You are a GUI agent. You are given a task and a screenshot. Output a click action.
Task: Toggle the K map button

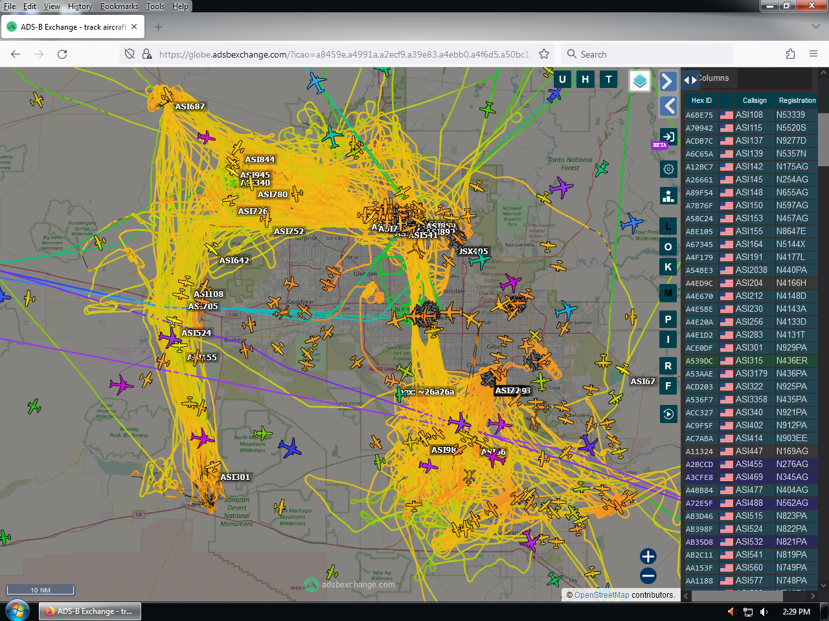tap(668, 267)
